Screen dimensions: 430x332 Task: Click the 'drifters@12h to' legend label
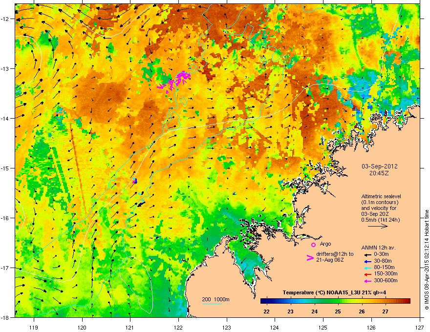[335, 254]
